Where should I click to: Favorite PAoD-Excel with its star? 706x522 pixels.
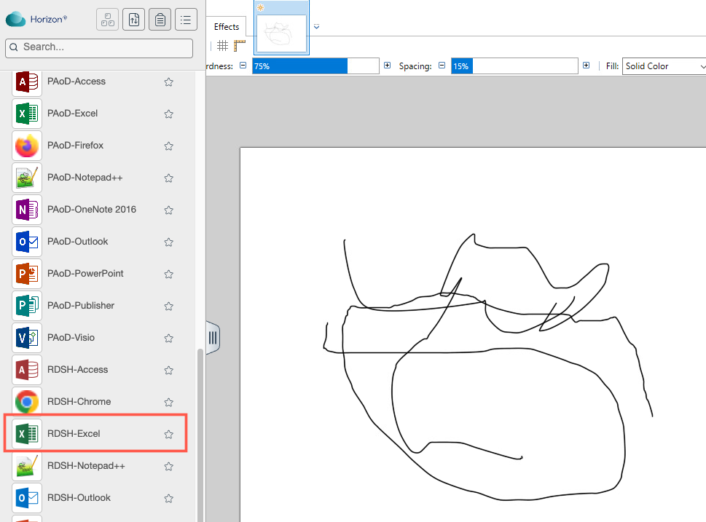pos(168,114)
